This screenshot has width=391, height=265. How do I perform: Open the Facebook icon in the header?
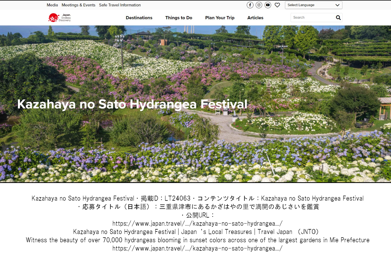coord(250,5)
